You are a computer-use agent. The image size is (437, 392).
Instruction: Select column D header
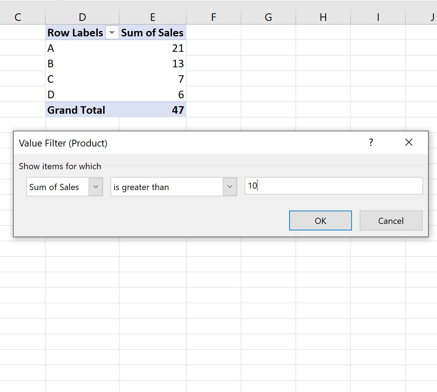82,17
